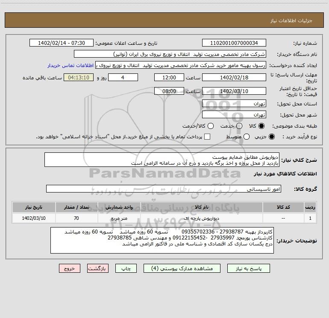This screenshot has width=329, height=318.
Task: Click the announcement date field 1402/02/14 - 07:30
Action: click(62, 43)
